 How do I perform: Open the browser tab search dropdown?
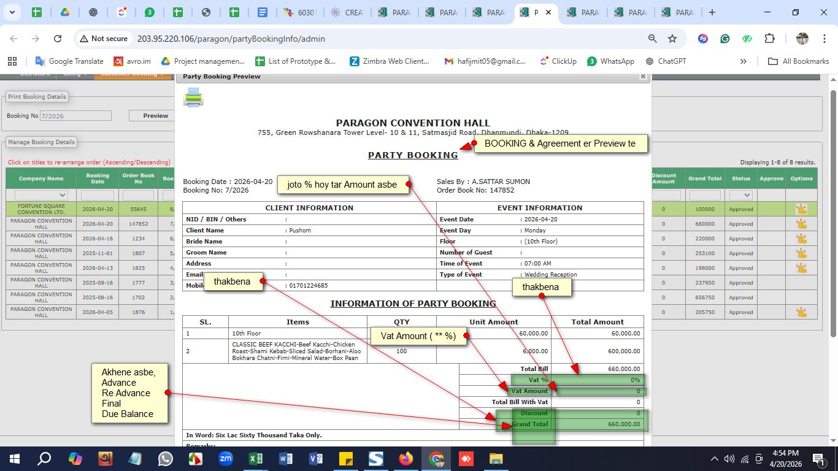(13, 12)
